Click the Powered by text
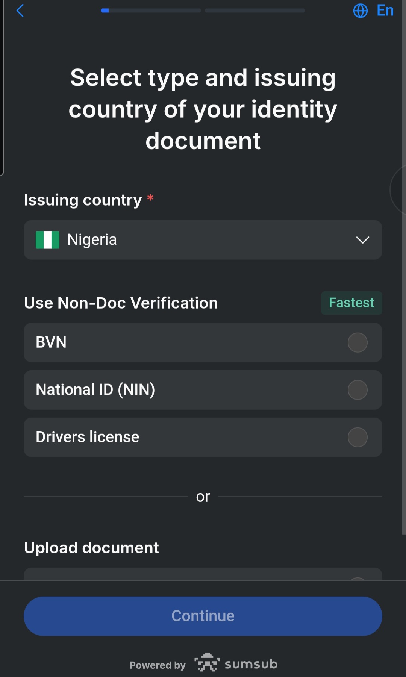The width and height of the screenshot is (406, 677). (x=158, y=665)
